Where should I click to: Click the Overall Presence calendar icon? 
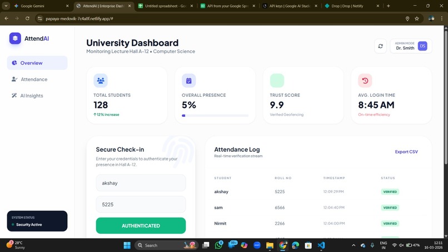[189, 81]
